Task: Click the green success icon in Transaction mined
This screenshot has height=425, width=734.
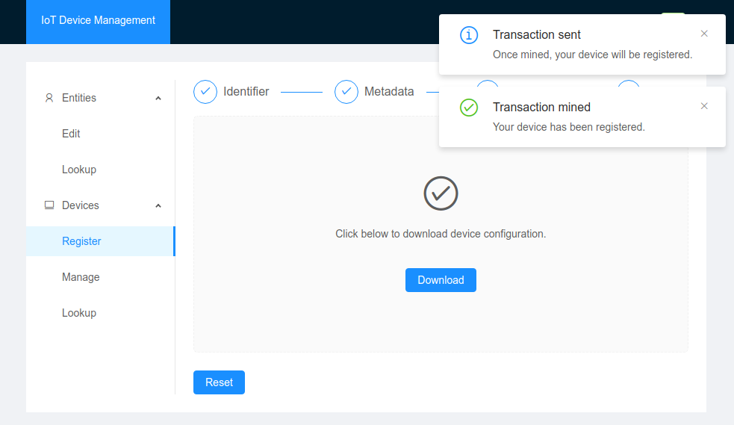Action: [x=469, y=108]
